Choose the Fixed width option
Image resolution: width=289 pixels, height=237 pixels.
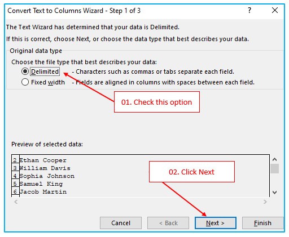click(x=25, y=82)
